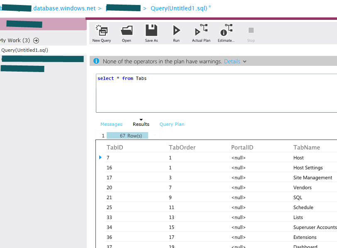Click the My Work (3) heading
The height and width of the screenshot is (248, 337).
coord(15,41)
